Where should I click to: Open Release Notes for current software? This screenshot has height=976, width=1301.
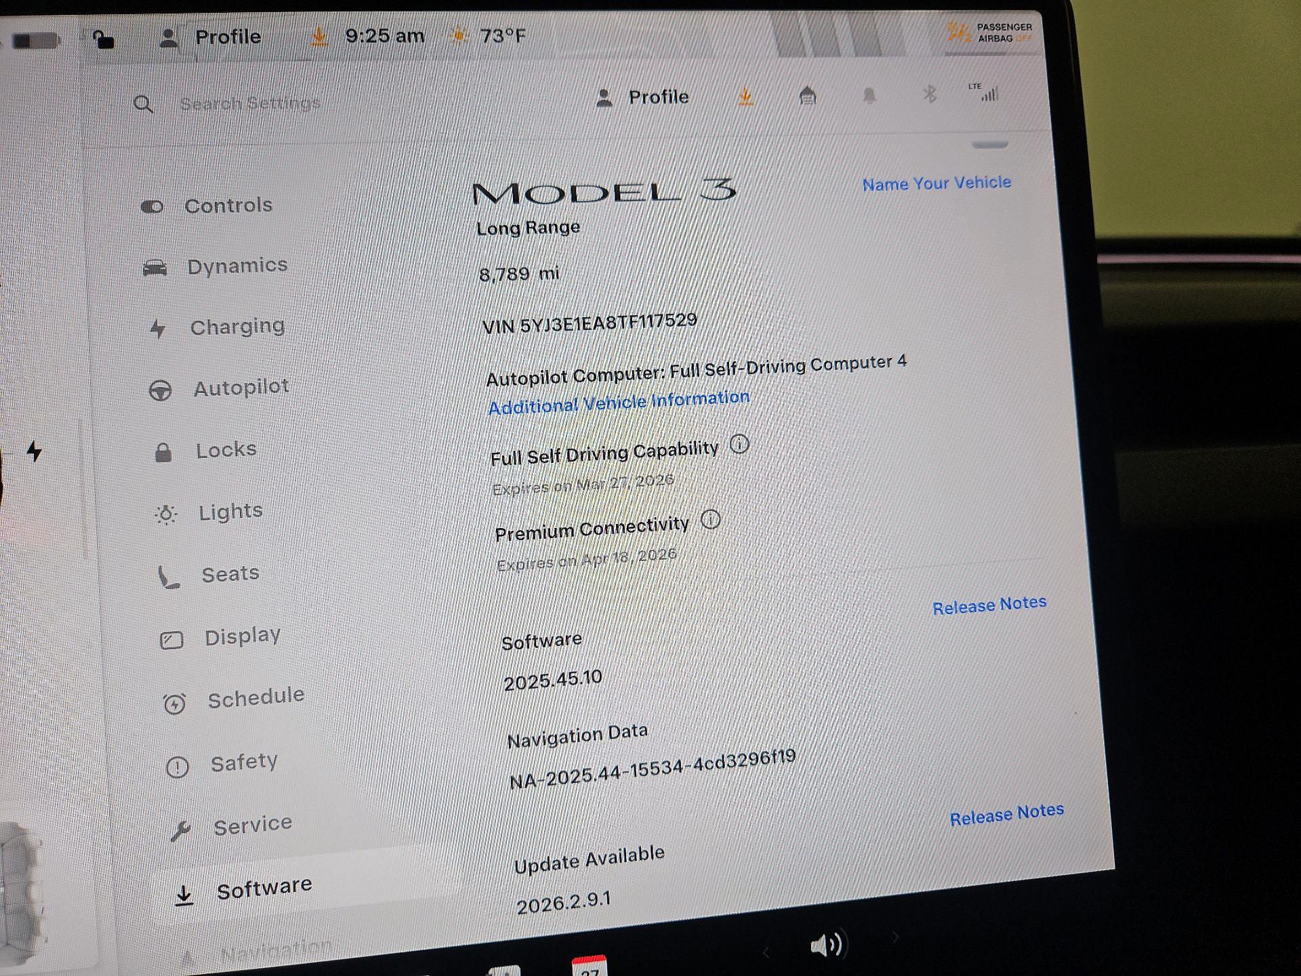(989, 605)
